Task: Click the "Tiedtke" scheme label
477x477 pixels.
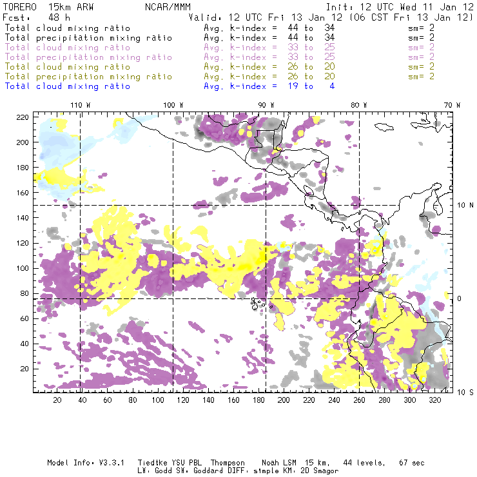Action: pyautogui.click(x=152, y=463)
